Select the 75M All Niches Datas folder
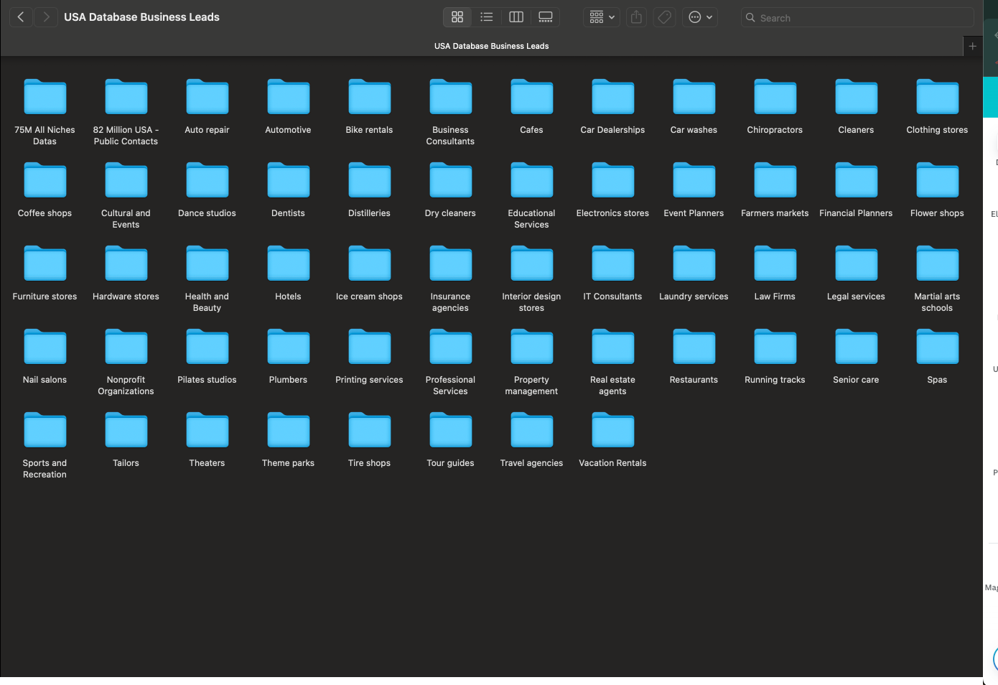998x685 pixels. pyautogui.click(x=45, y=96)
